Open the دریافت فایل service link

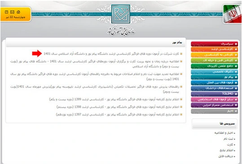click(x=226, y=156)
